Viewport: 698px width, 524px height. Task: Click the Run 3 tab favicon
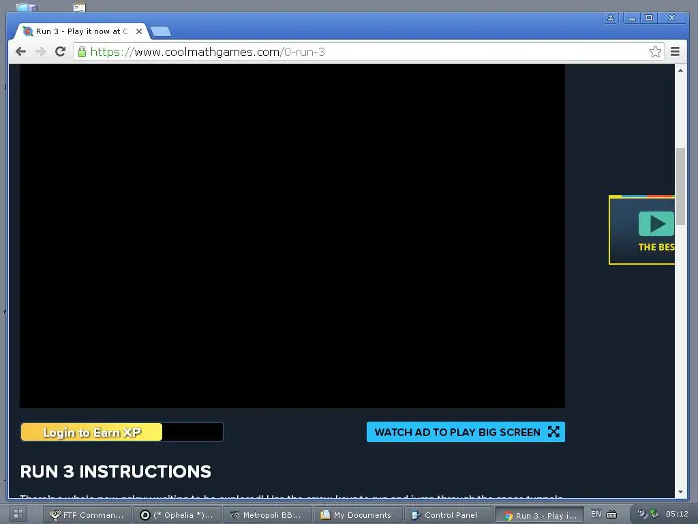pos(27,31)
